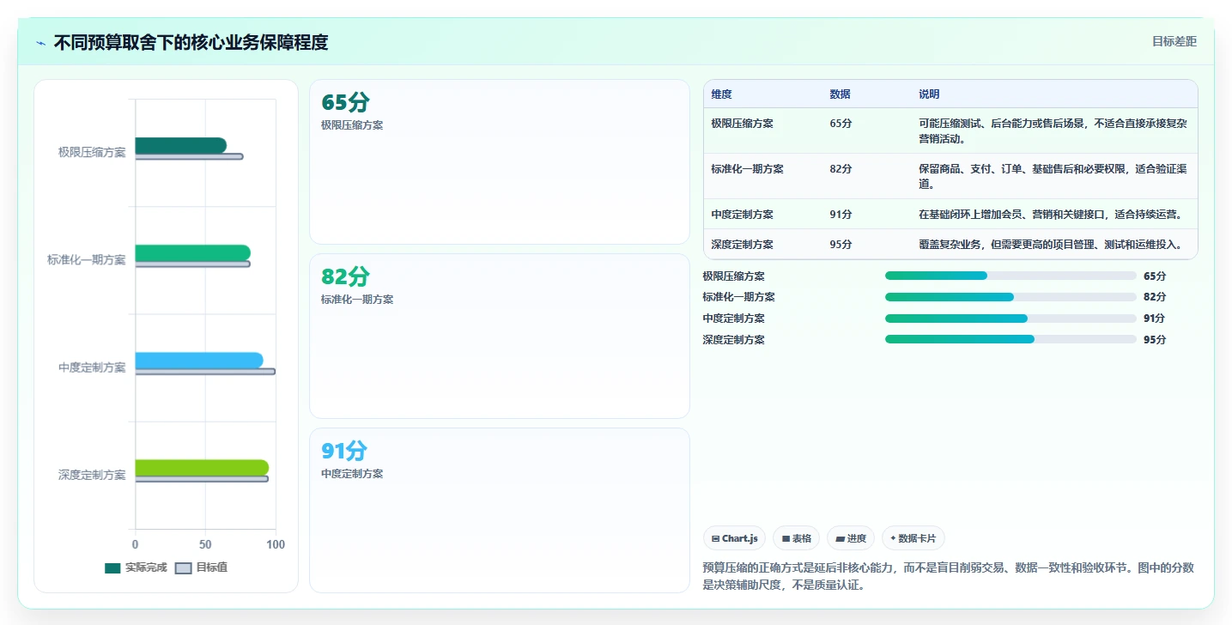Image resolution: width=1232 pixels, height=625 pixels.
Task: Click the 中度定制方案 caption under the 91分 card score
Action: point(352,473)
